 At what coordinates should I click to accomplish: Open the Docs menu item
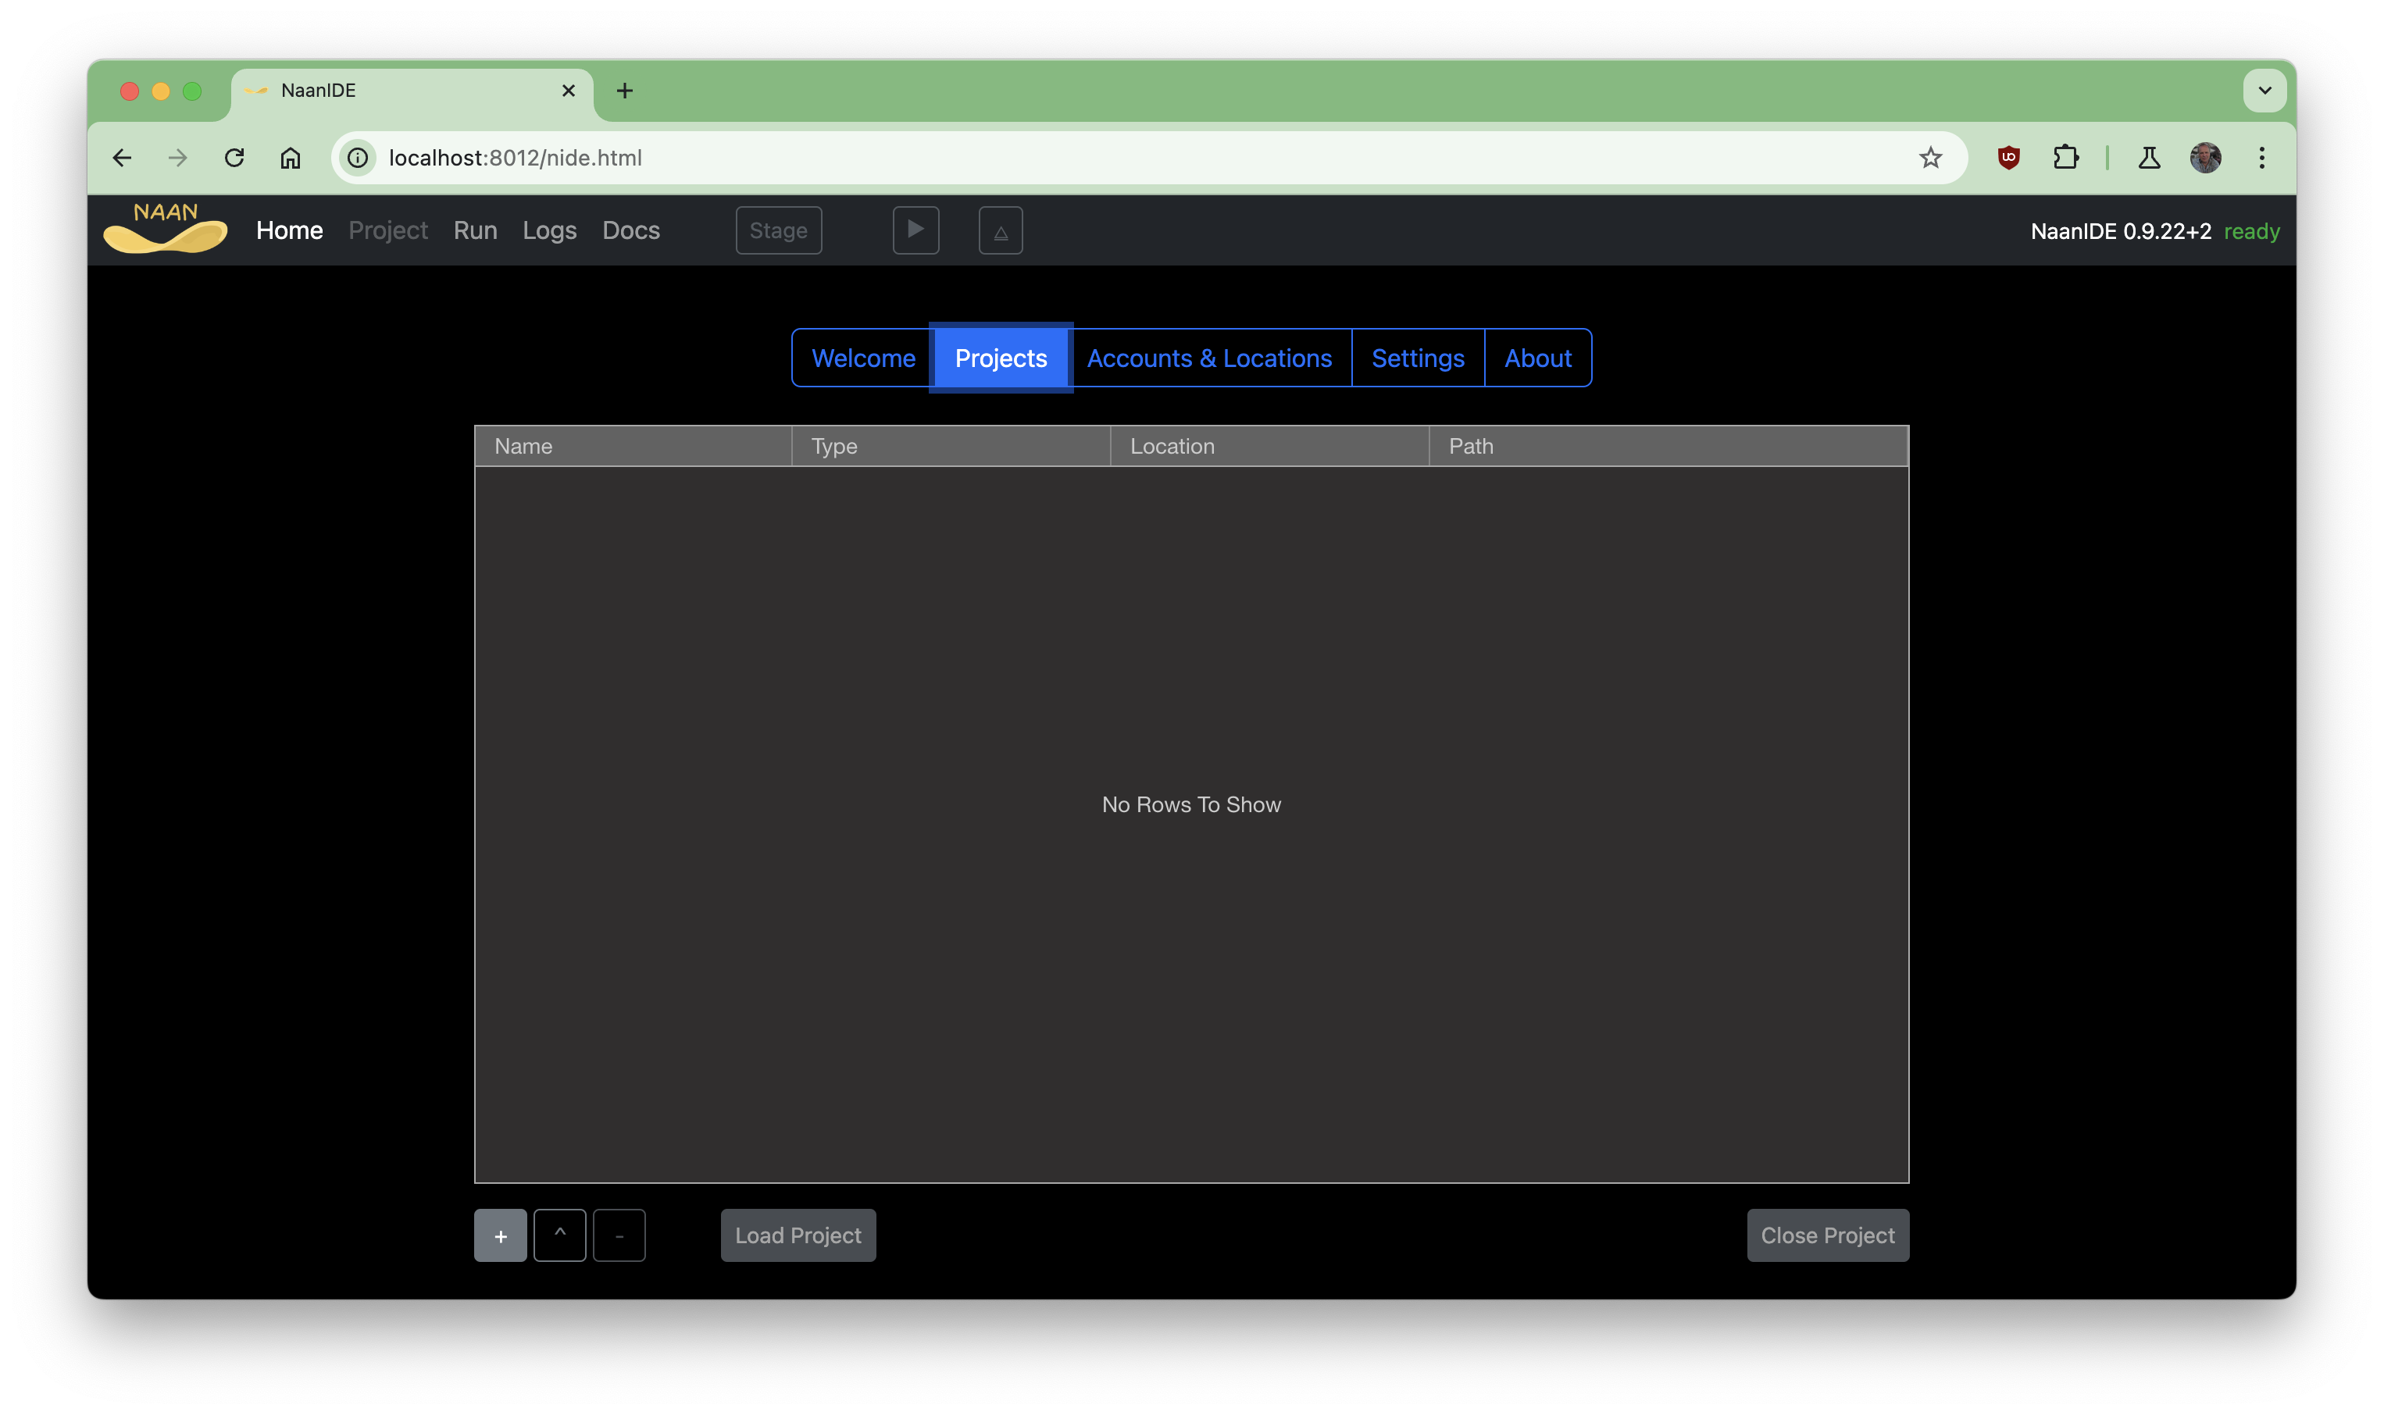(630, 230)
